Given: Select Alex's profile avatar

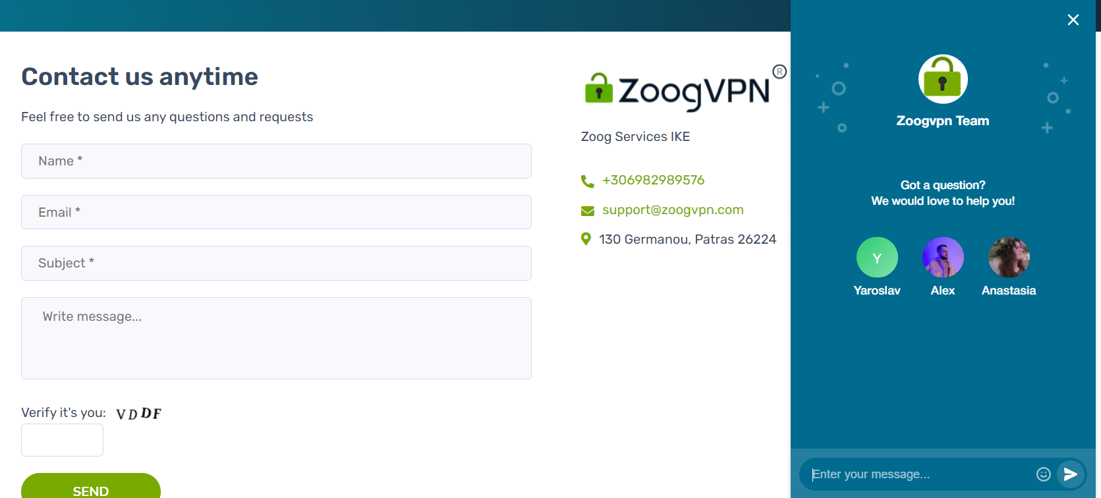Looking at the screenshot, I should (x=943, y=258).
